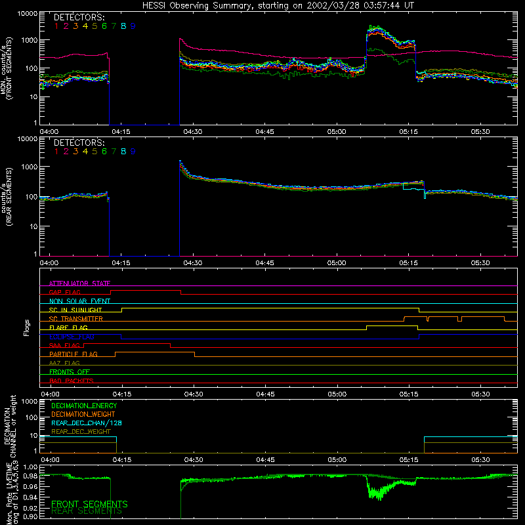Select detector 8 in rear segments legend
Screen dimensions: 525x525
123,152
